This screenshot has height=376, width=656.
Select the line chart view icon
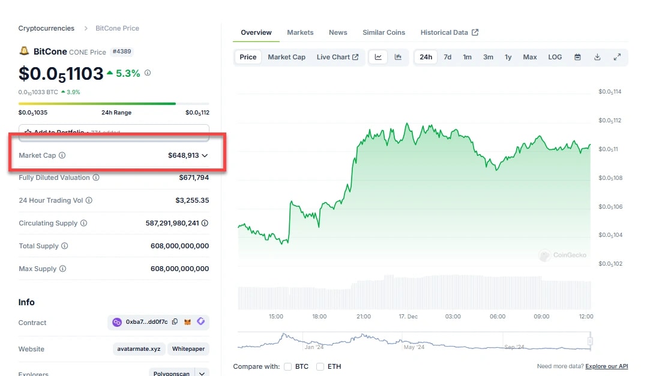point(379,57)
